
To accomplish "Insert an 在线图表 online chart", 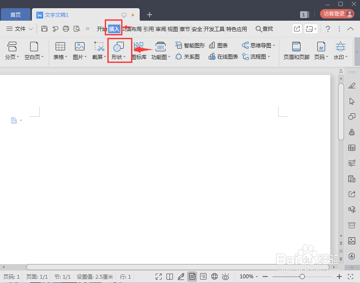I will pos(223,57).
